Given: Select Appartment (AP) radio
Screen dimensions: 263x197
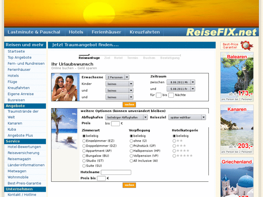Looking at the screenshot, I should click(84, 151).
